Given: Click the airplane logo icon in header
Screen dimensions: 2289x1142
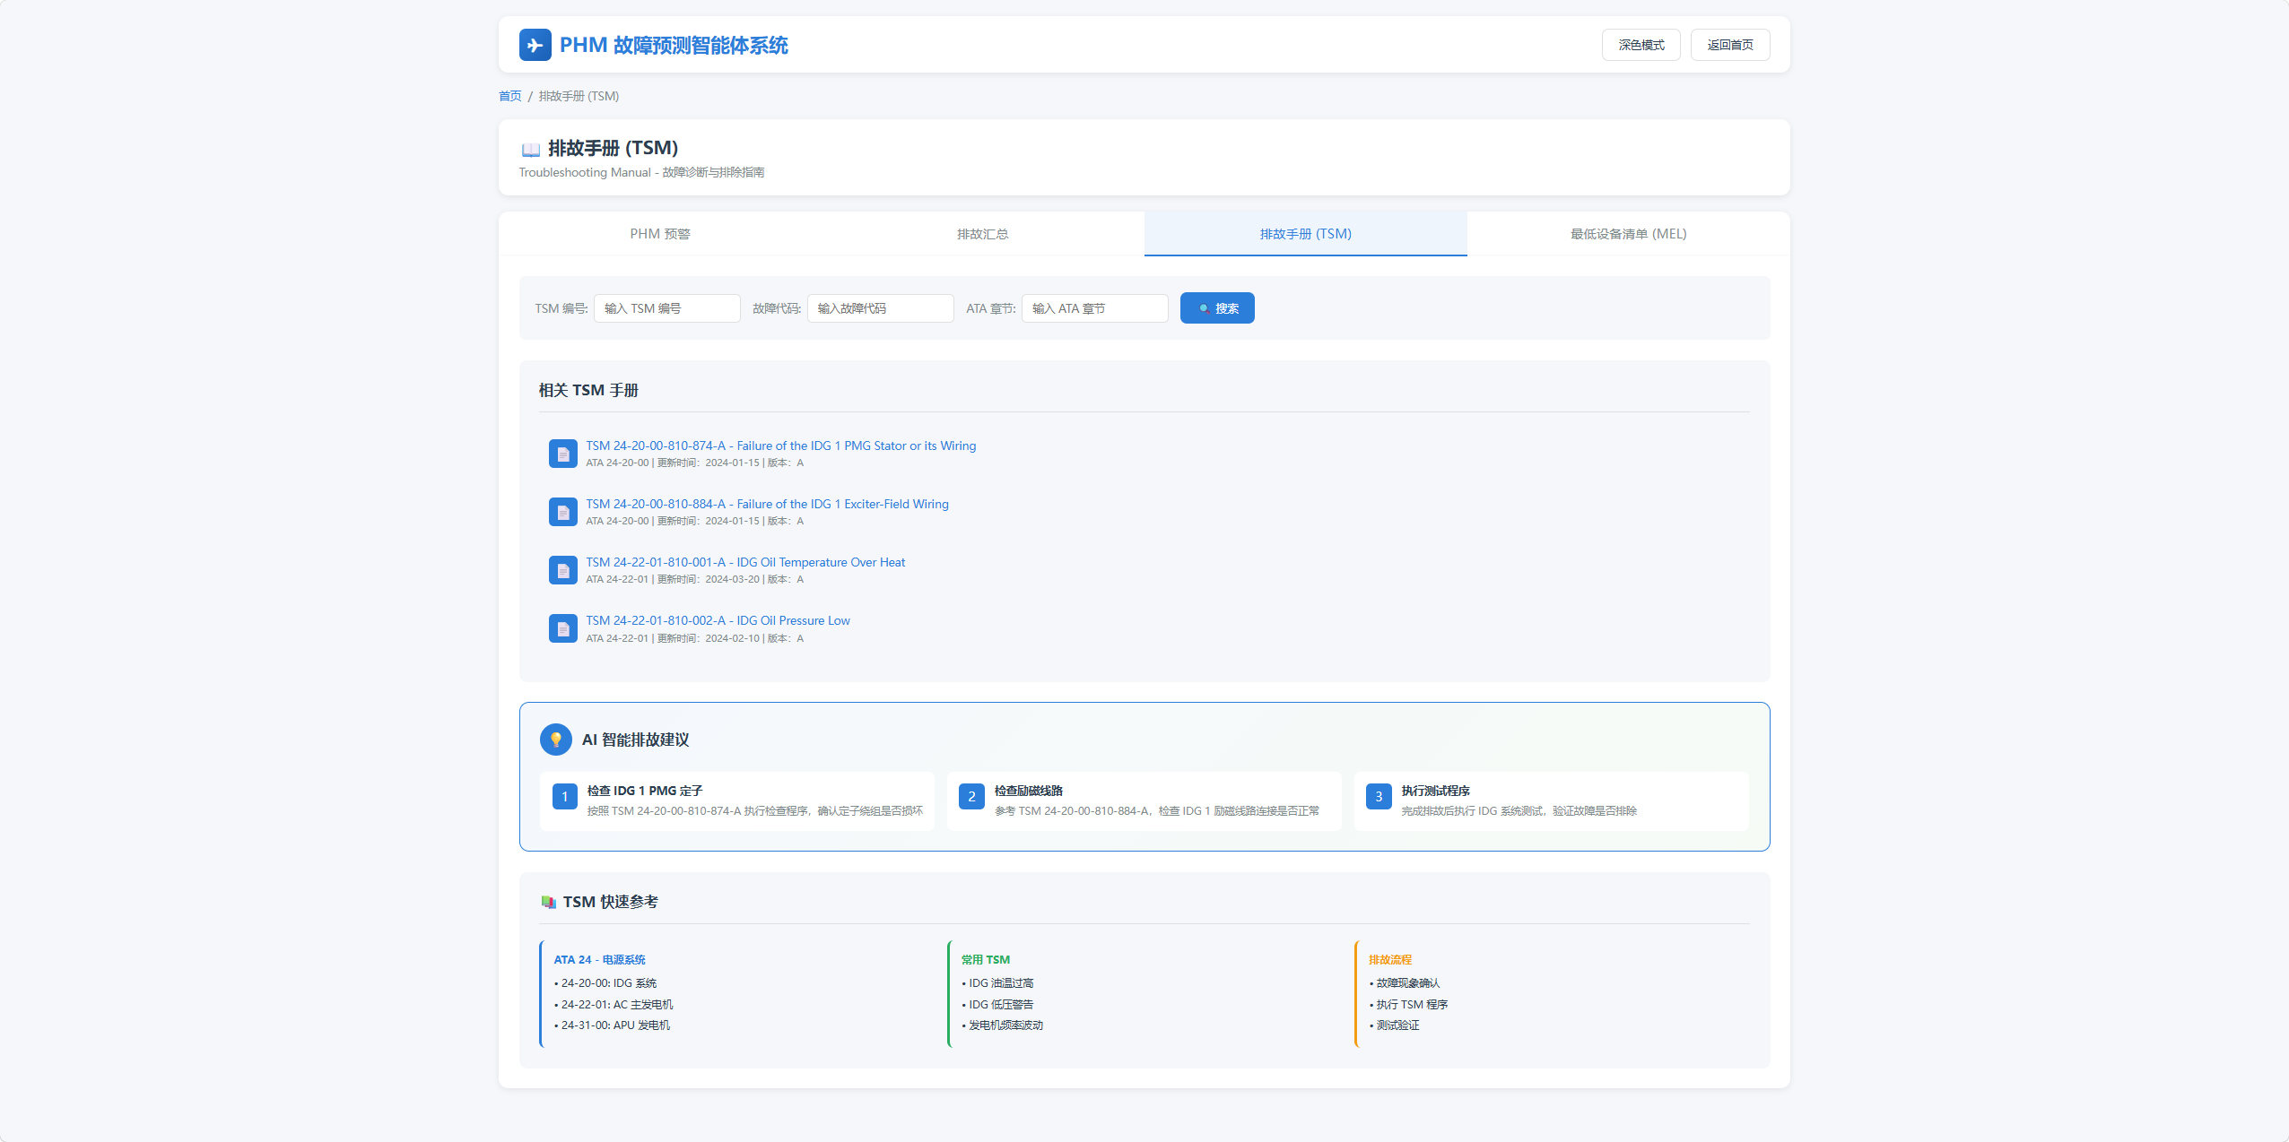Looking at the screenshot, I should point(535,45).
